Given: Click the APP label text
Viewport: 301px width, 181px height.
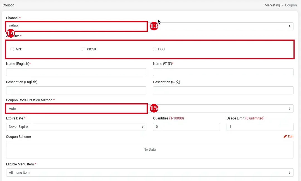Looking at the screenshot, I should coord(19,49).
